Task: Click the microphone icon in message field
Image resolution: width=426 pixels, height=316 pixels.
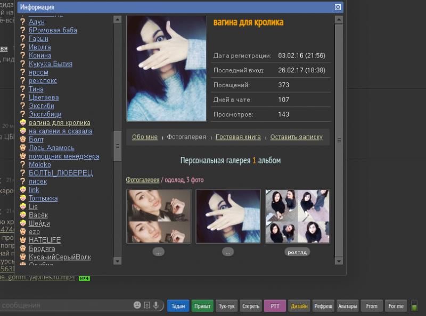Action: coord(156,305)
